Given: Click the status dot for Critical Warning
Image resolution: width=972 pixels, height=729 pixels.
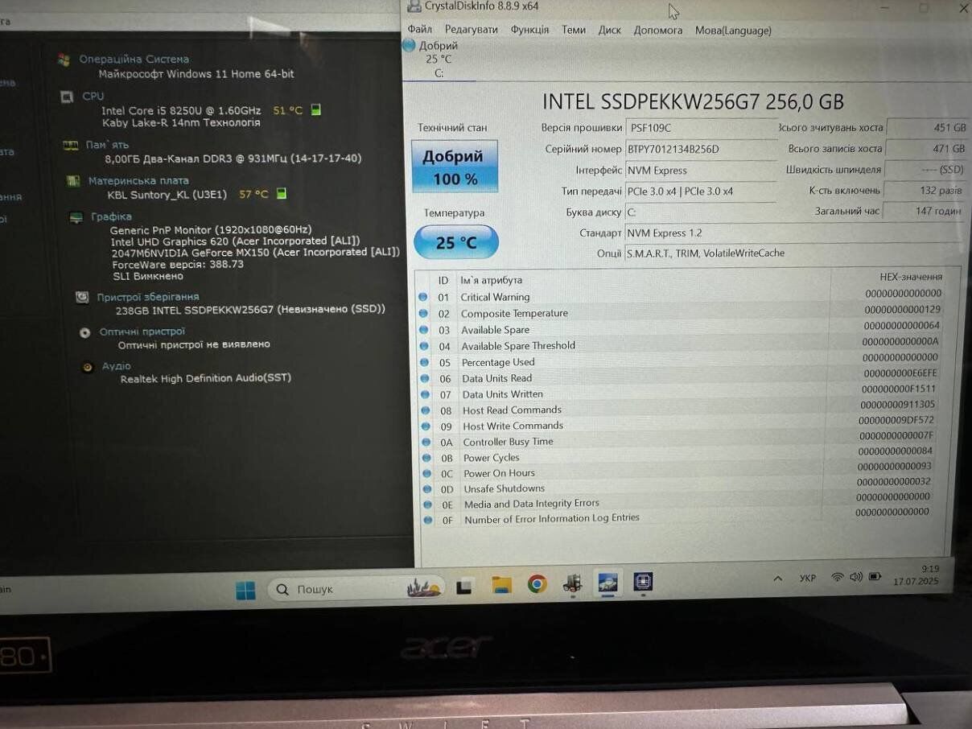Looking at the screenshot, I should tap(423, 297).
